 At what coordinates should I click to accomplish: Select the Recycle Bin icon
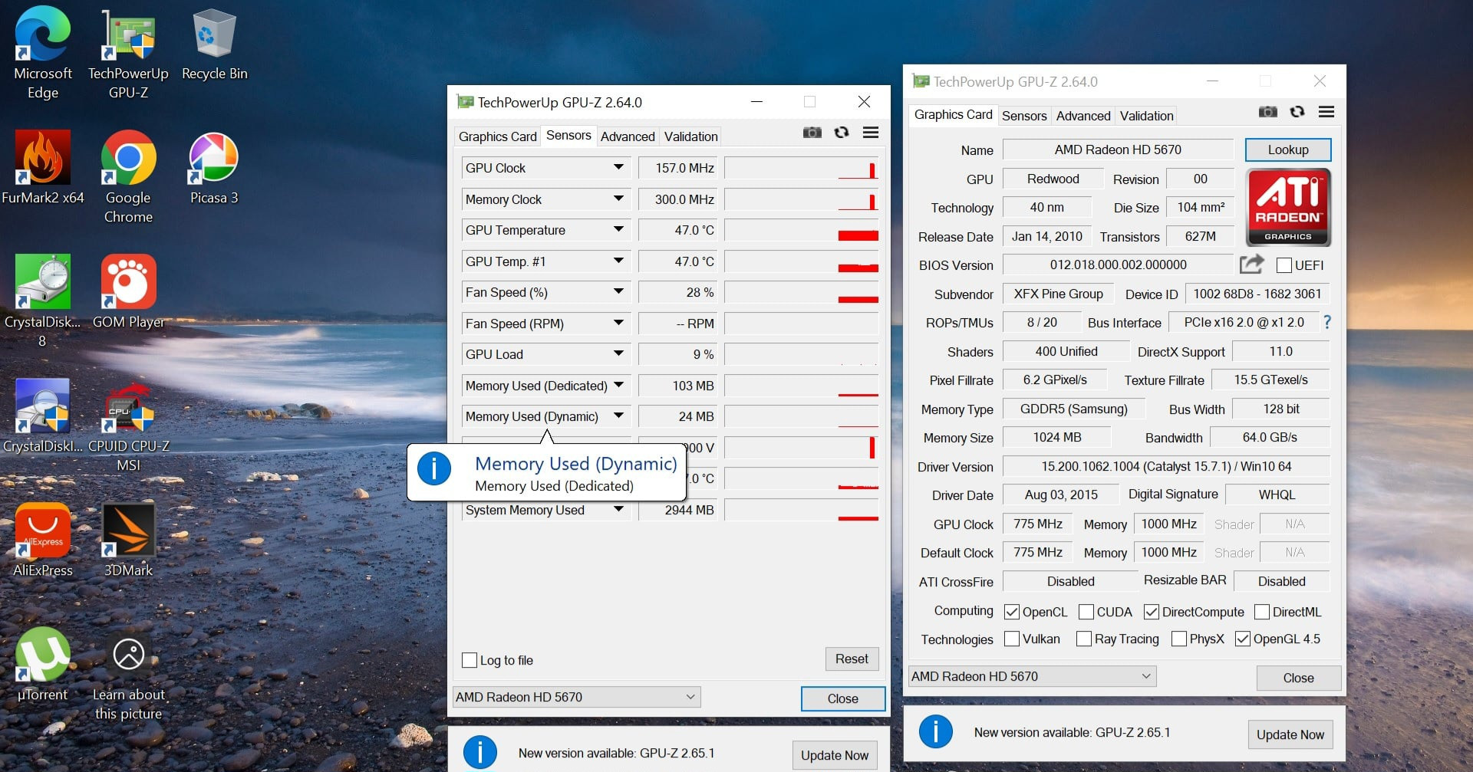(x=214, y=44)
